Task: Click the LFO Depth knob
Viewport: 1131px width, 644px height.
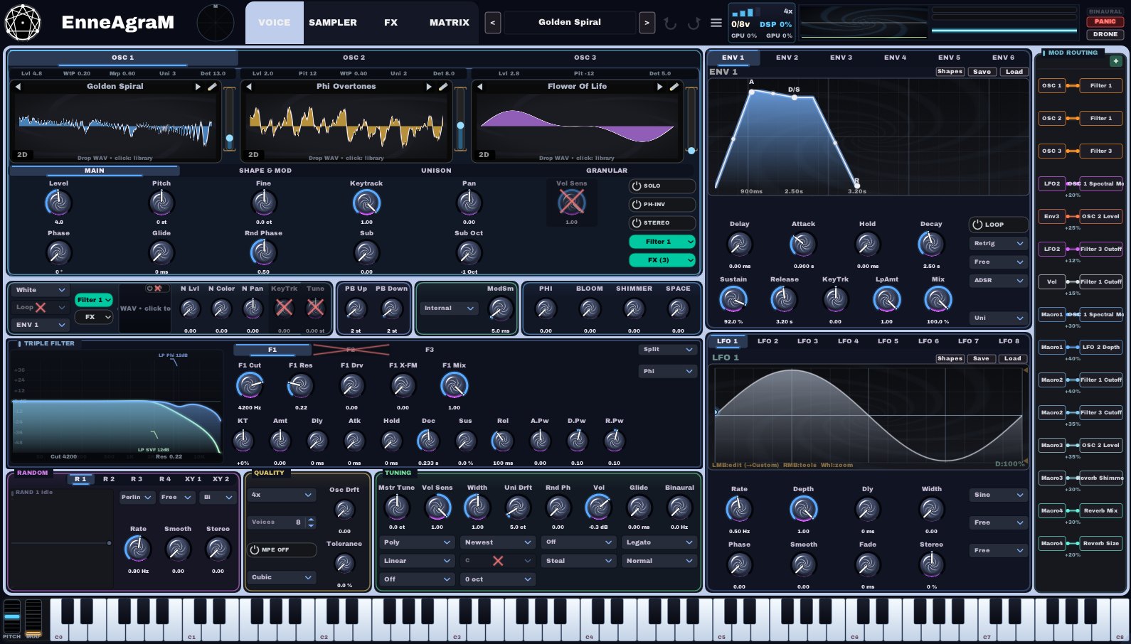Action: click(x=803, y=509)
